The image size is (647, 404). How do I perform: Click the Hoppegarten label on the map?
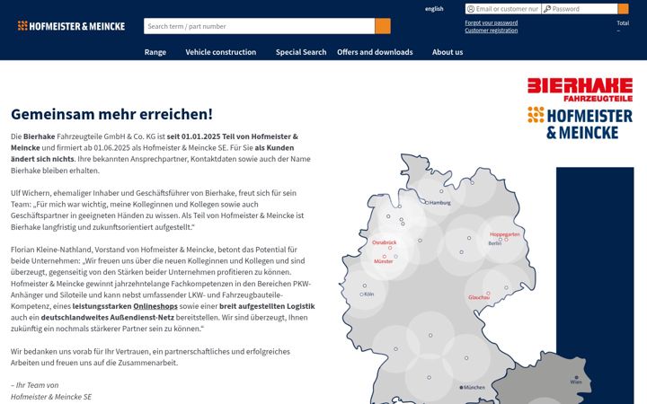coord(505,234)
